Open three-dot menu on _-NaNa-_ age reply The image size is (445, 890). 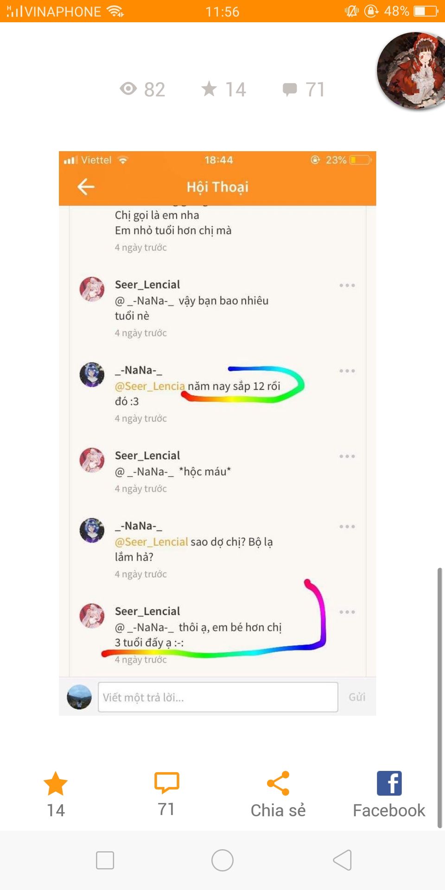[347, 371]
